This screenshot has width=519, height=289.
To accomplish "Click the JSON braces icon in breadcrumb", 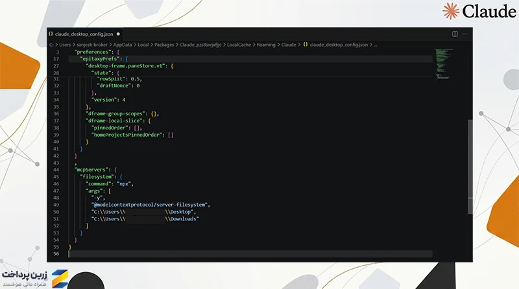I will pos(306,45).
